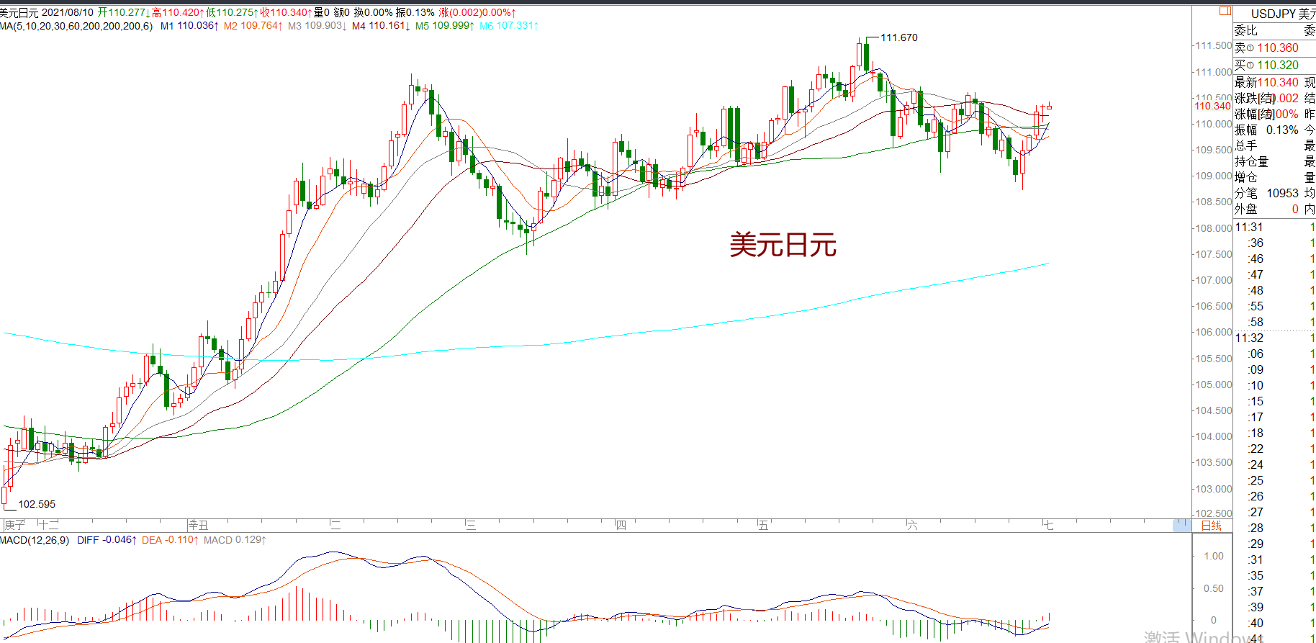Click the 最新 price 110.340

[x=1278, y=83]
